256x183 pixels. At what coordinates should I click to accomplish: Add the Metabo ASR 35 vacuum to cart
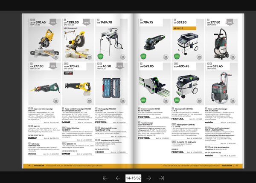[x=233, y=101]
